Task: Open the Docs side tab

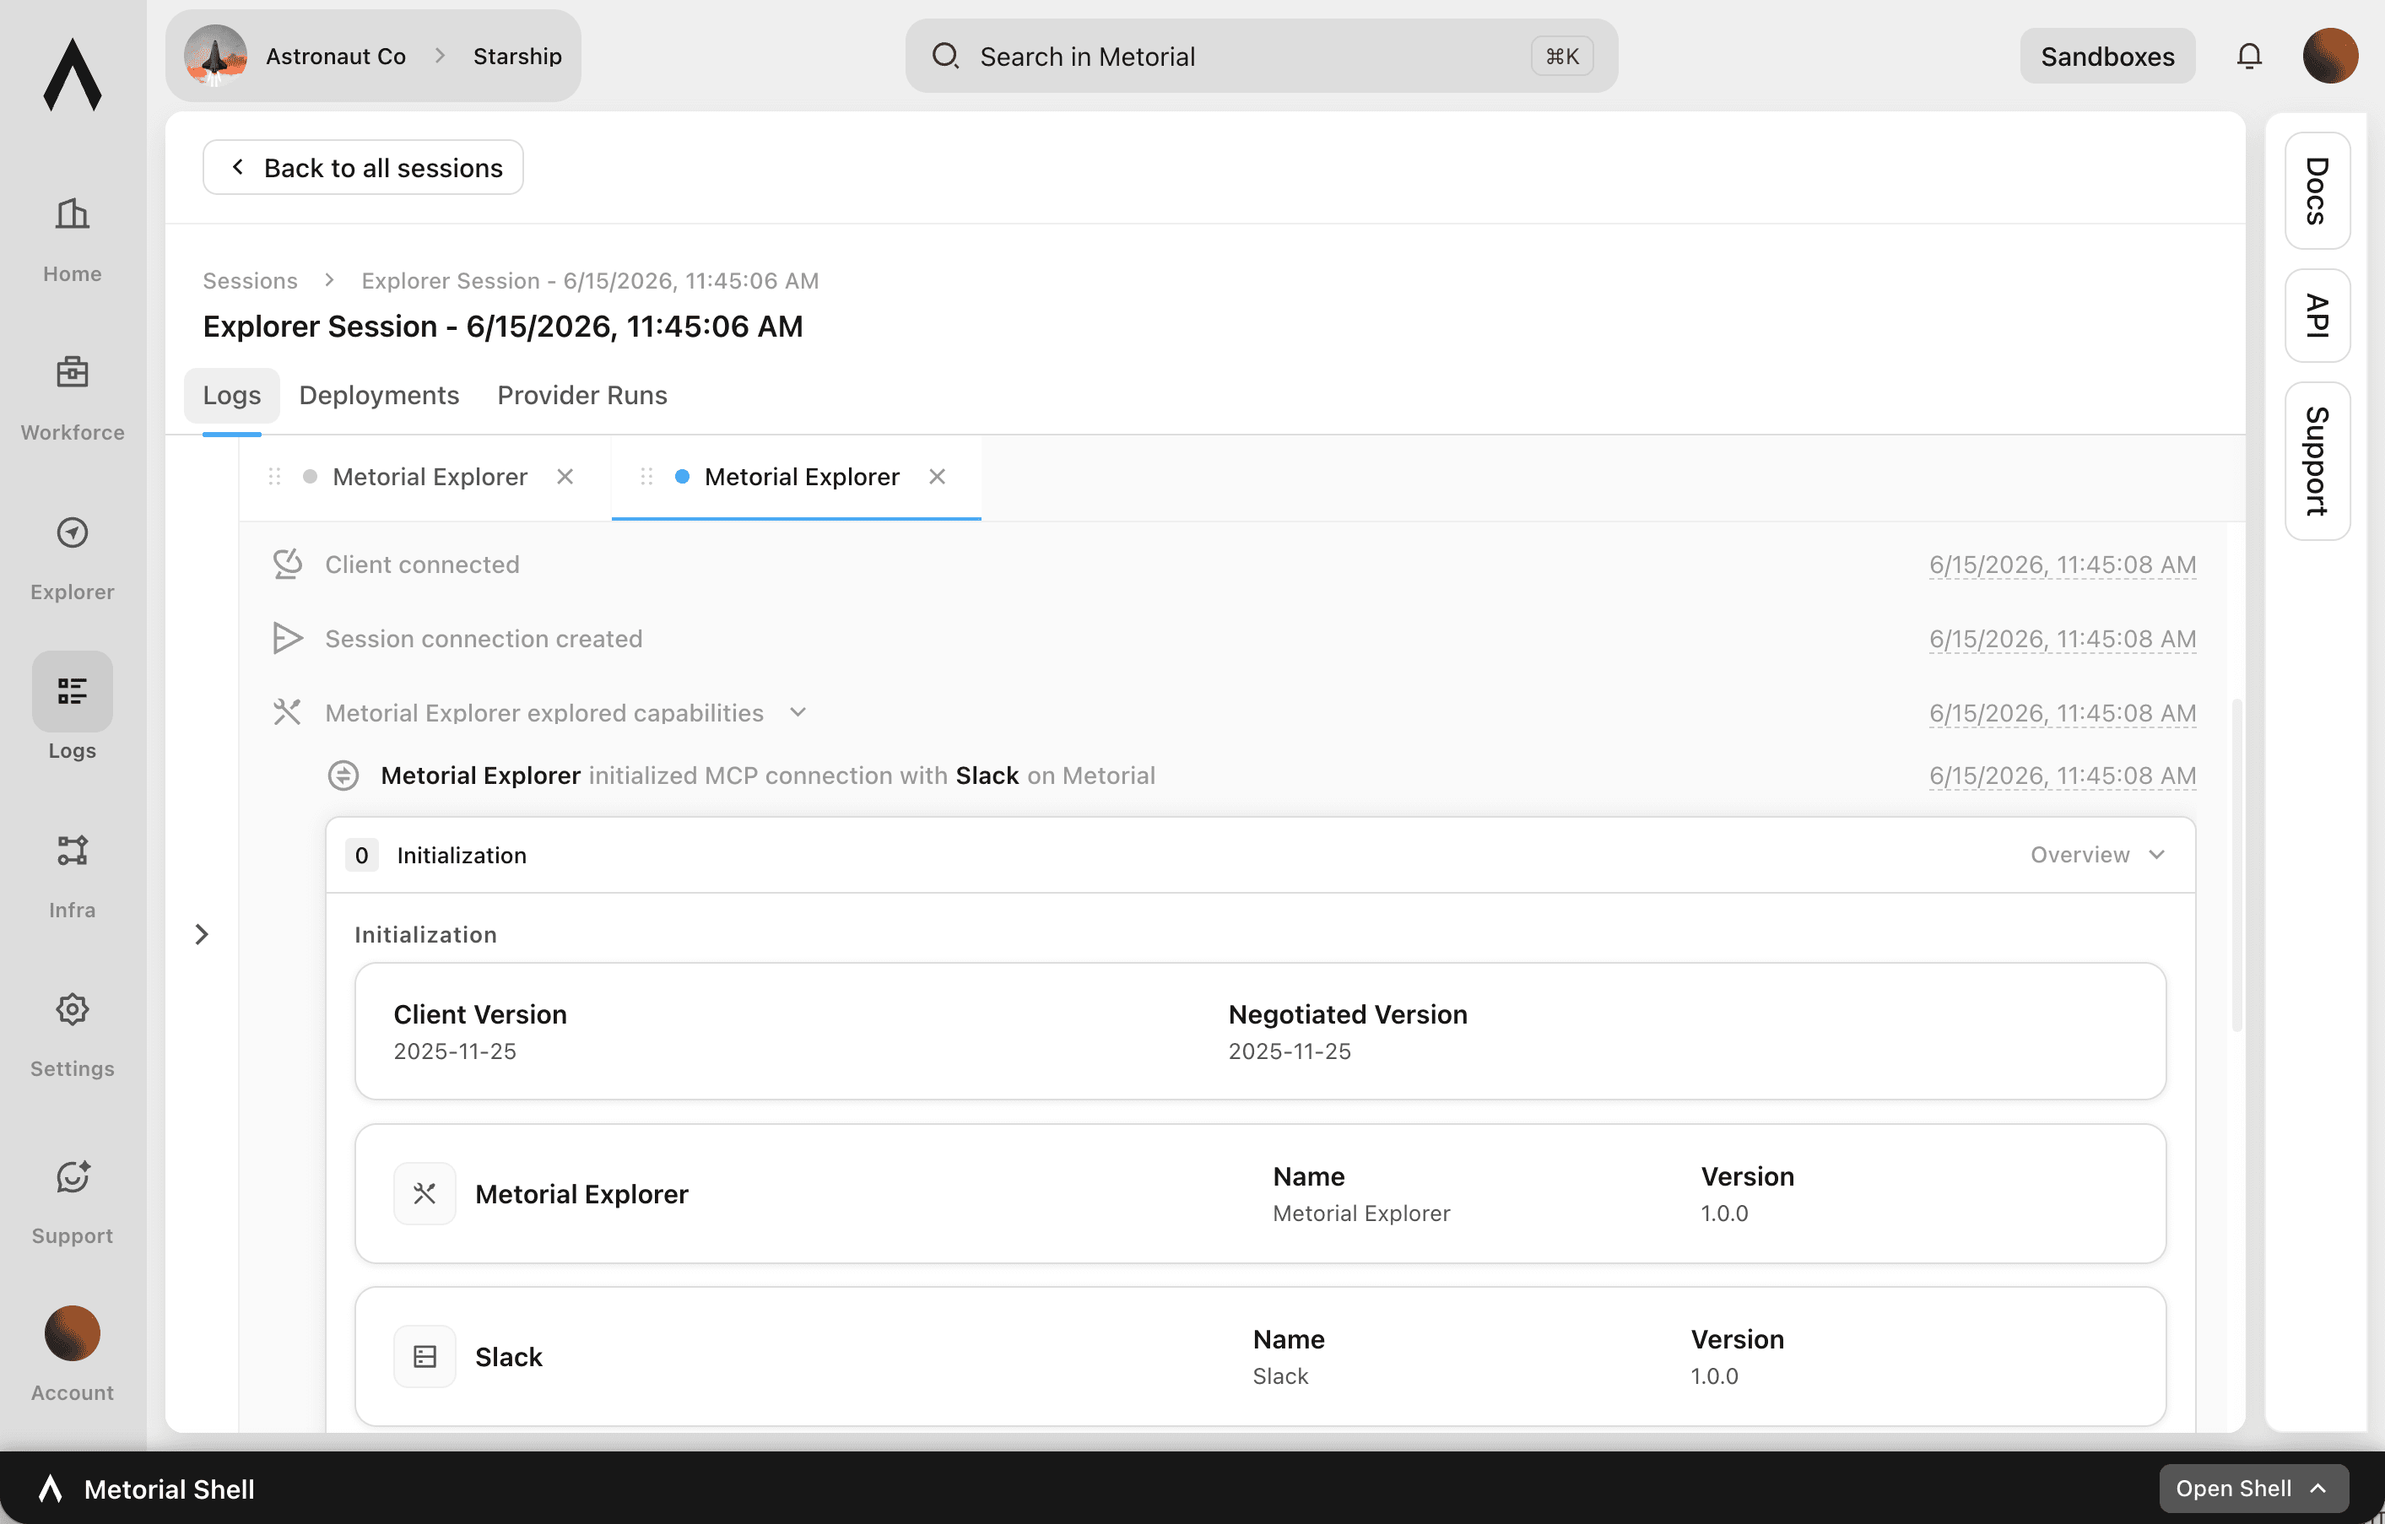Action: [x=2317, y=191]
